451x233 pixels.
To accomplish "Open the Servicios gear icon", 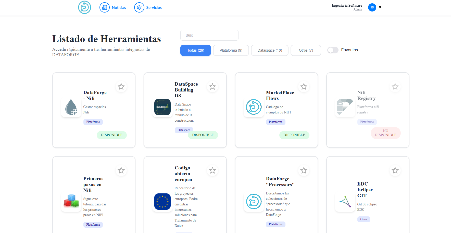I will coord(139,8).
